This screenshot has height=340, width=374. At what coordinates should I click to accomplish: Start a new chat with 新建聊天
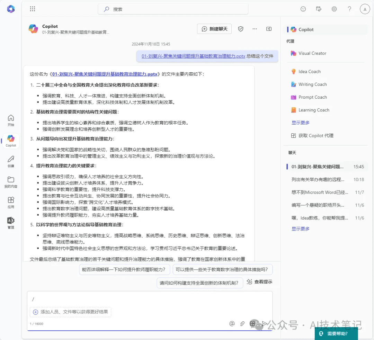point(214,29)
